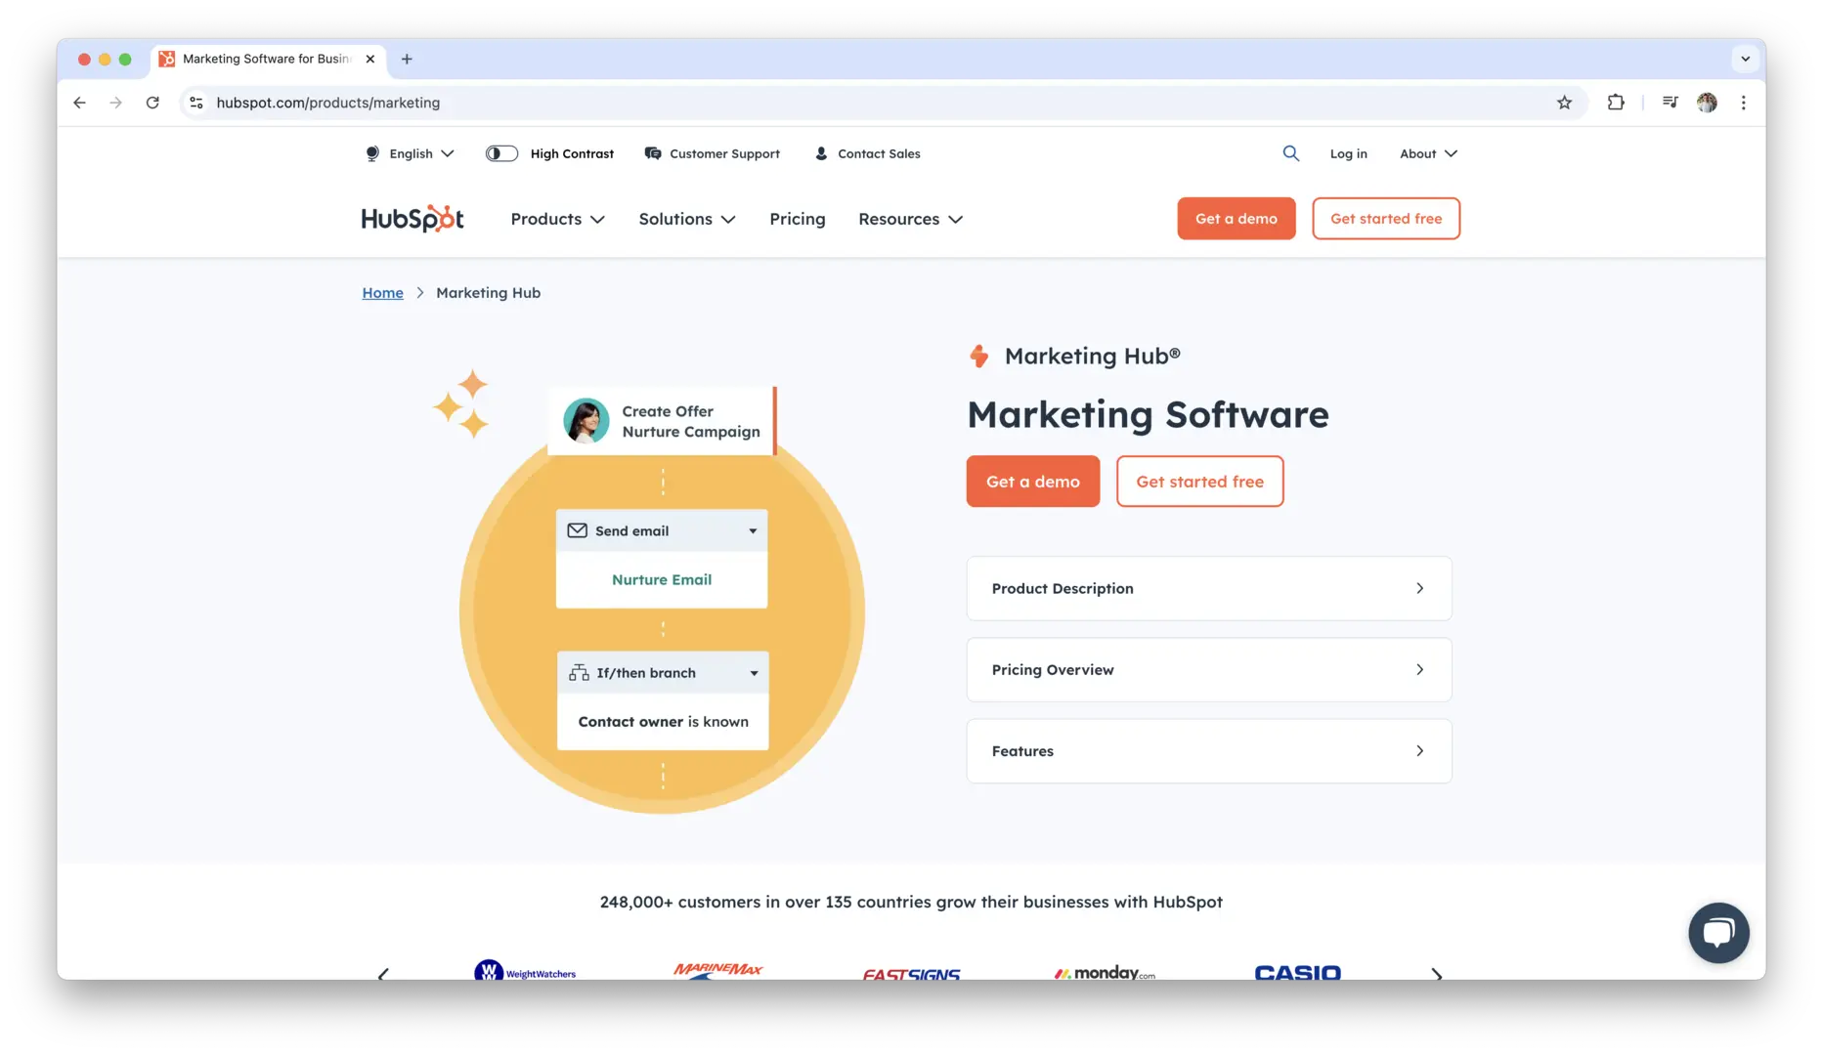Viewport: 1823px width, 1055px height.
Task: Select the Marketing Software browser tab
Action: pyautogui.click(x=266, y=59)
